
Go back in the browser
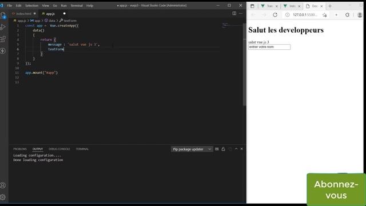253,15
